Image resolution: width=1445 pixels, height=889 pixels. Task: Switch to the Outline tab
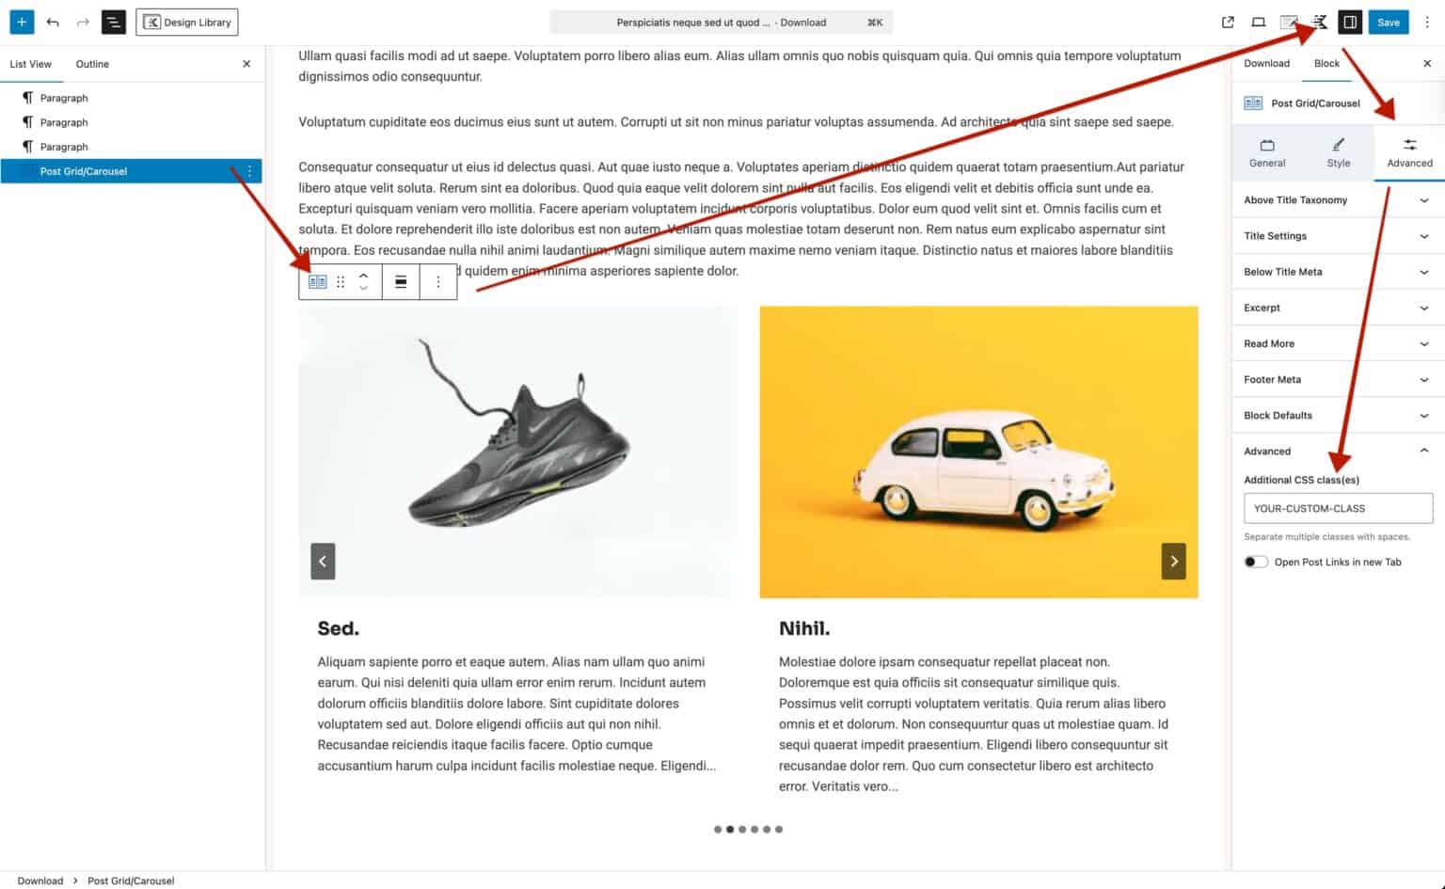[x=91, y=64]
